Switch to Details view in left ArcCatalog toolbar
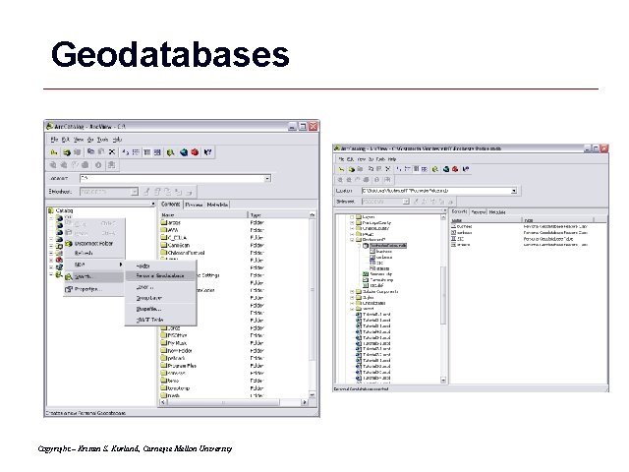This screenshot has width=629, height=472. point(146,152)
